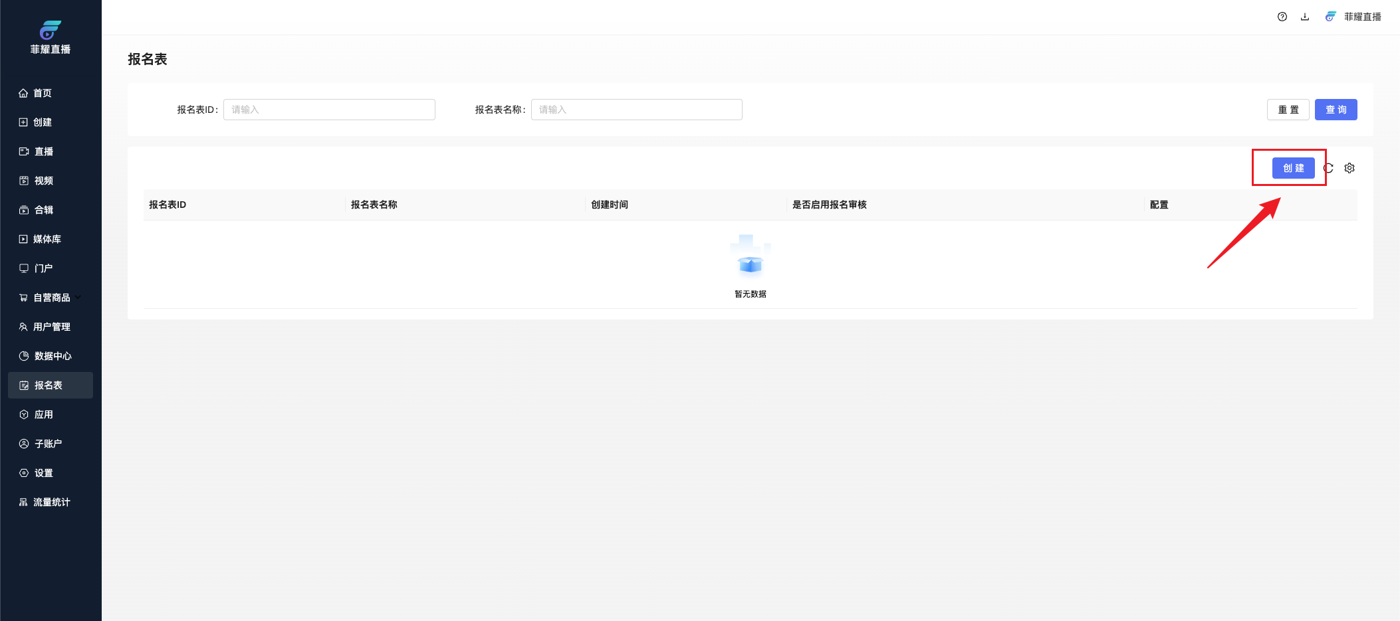The width and height of the screenshot is (1400, 621).
Task: Click the pie chart icon for 数据中心
Action: click(x=24, y=356)
